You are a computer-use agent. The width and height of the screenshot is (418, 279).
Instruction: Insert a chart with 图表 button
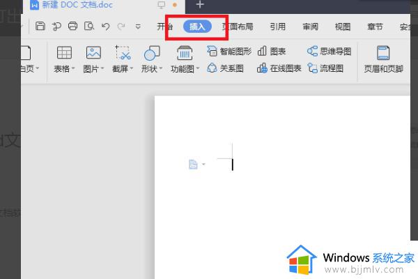tap(272, 51)
